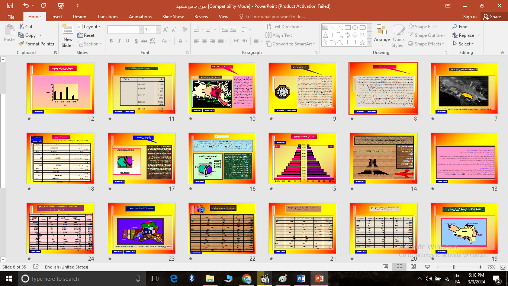Toggle Bold formatting button
Screen dimensions: 508x286
pyautogui.click(x=111, y=41)
